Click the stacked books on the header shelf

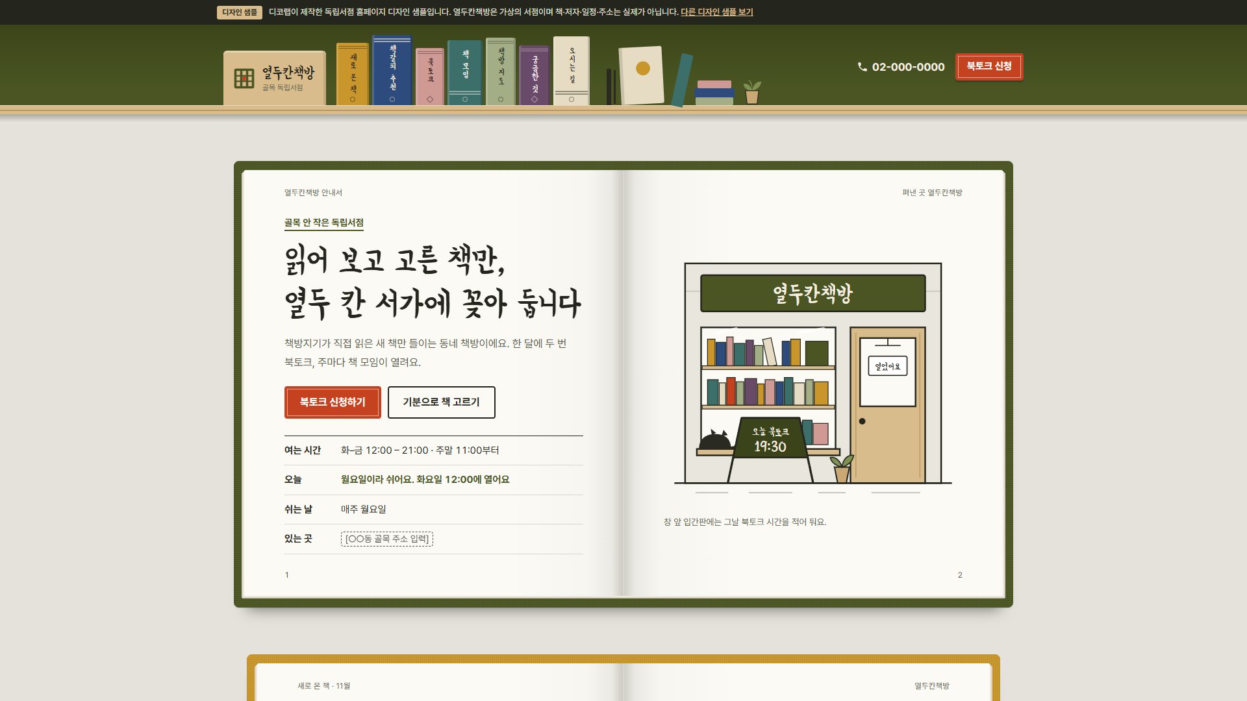714,93
